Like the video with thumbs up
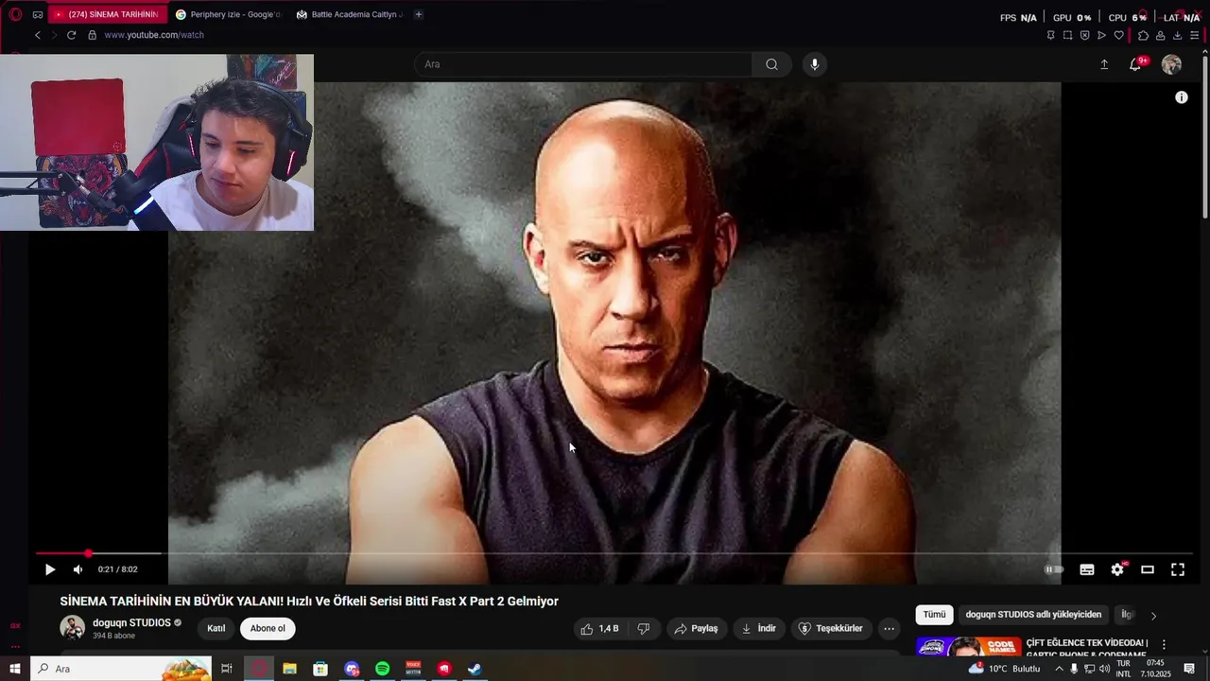1210x681 pixels. tap(600, 628)
